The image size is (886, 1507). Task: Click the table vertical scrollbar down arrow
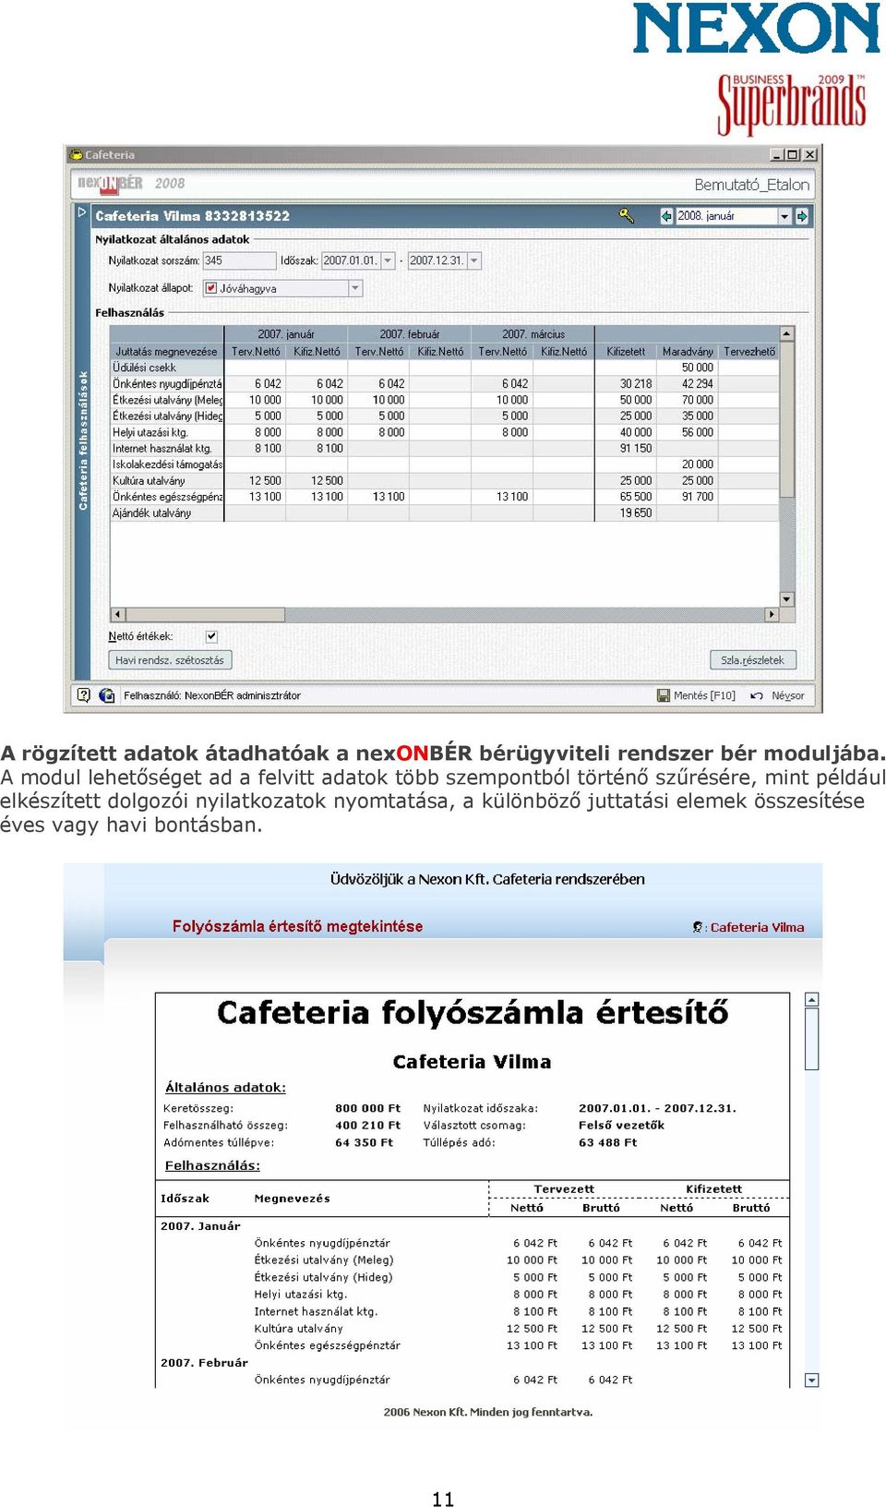787,599
